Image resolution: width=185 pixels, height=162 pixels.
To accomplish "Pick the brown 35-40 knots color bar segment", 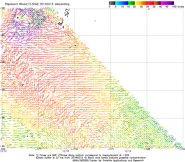I will (157, 3).
